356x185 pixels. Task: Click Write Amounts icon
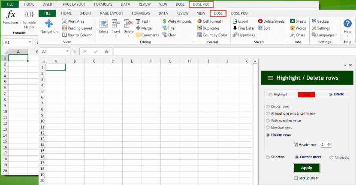click(164, 21)
